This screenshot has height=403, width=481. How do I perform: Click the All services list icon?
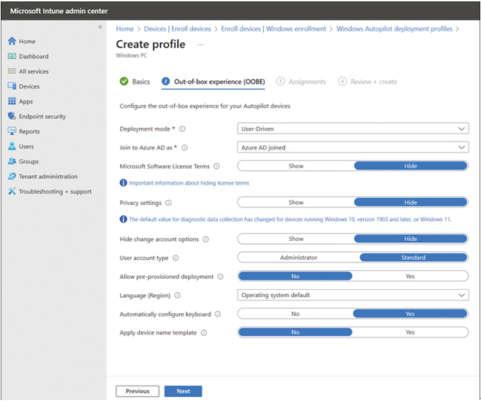tap(12, 71)
